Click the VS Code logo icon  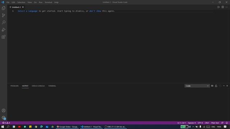3,2
